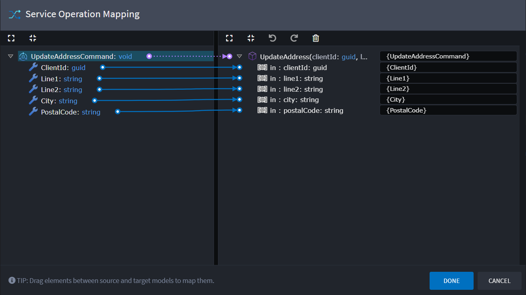This screenshot has width=526, height=295.
Task: Click the UpdateAddress operation cube icon
Action: 252,56
